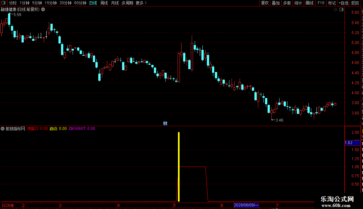Image resolution: width=363 pixels, height=209 pixels.
Task: Click the 5.59 high price label
Action: pyautogui.click(x=17, y=15)
